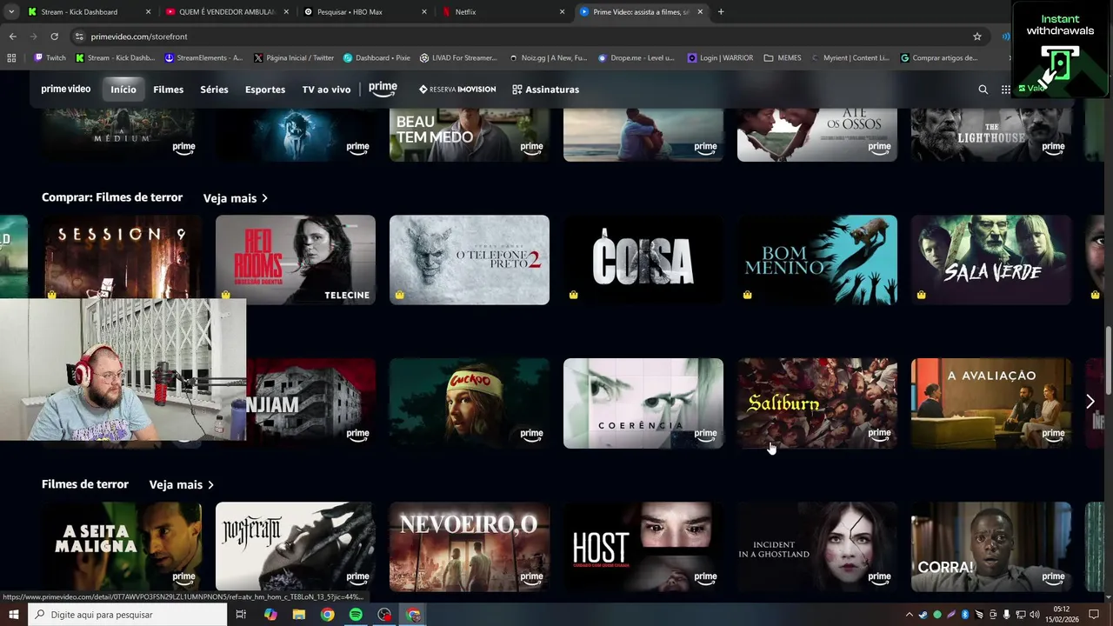Open the Twitch bookmark
1113x626 pixels.
pos(50,58)
